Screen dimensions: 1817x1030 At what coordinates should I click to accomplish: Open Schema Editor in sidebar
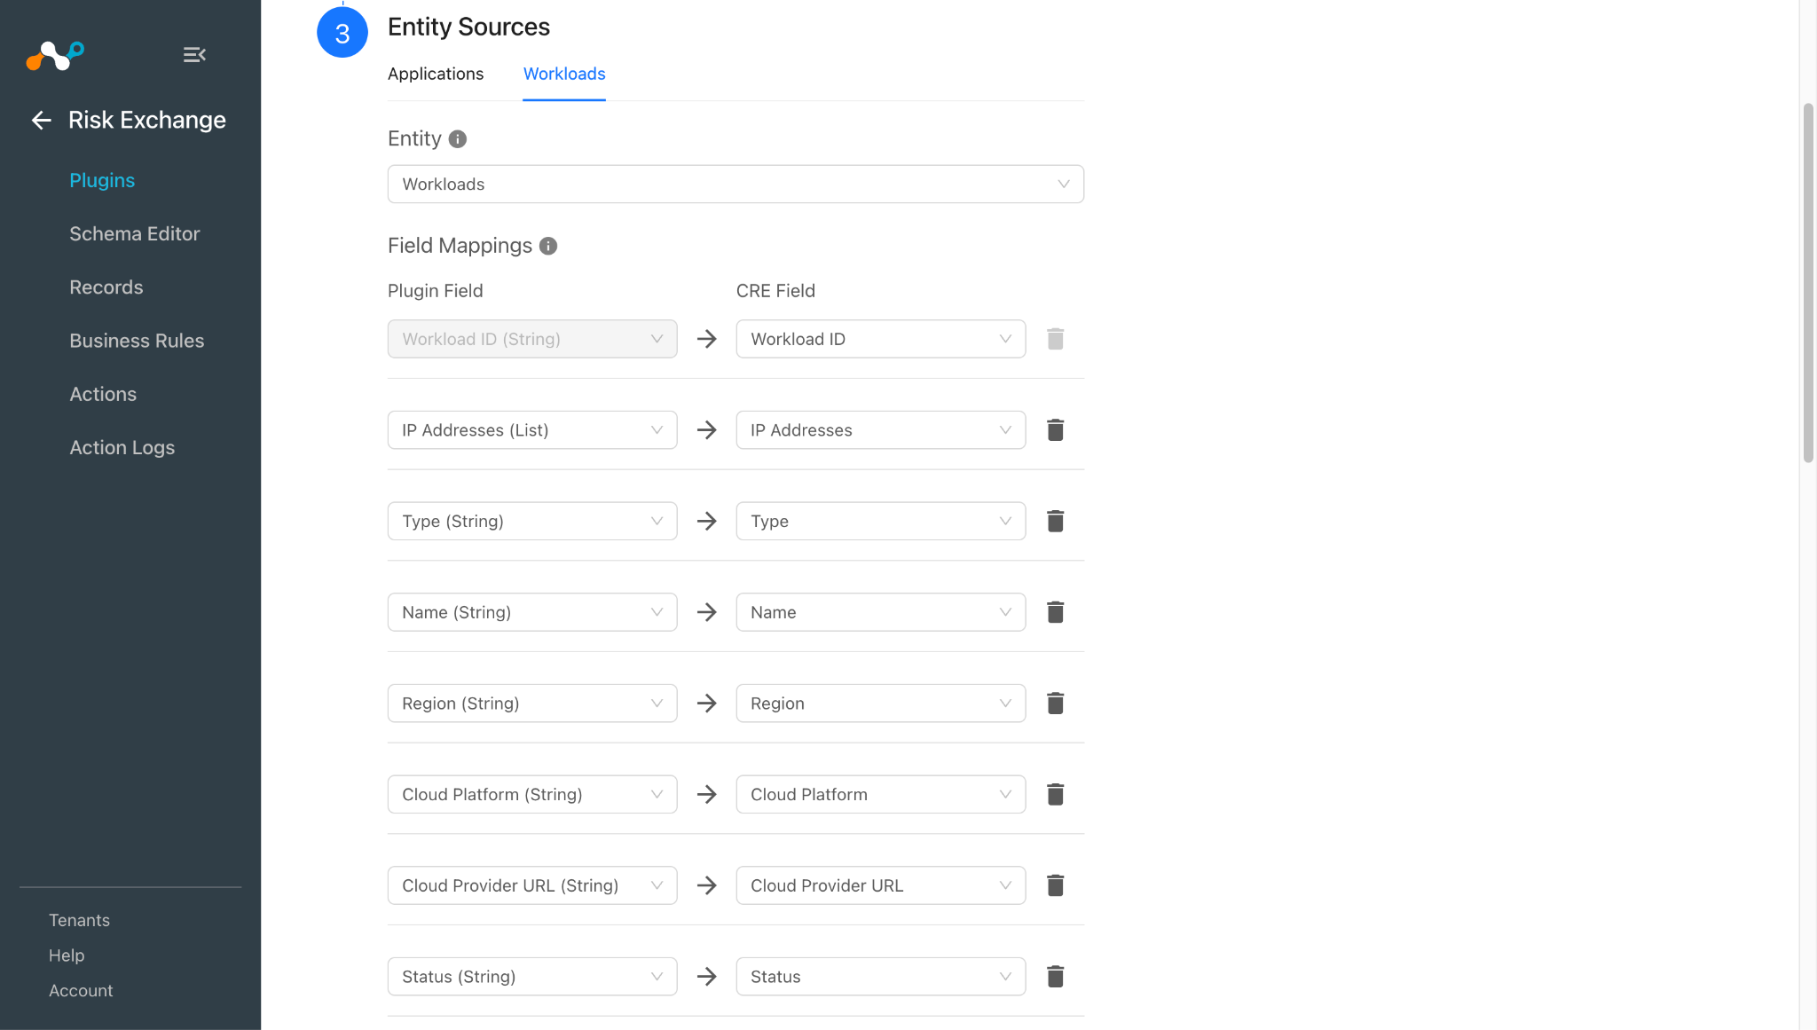pos(135,233)
